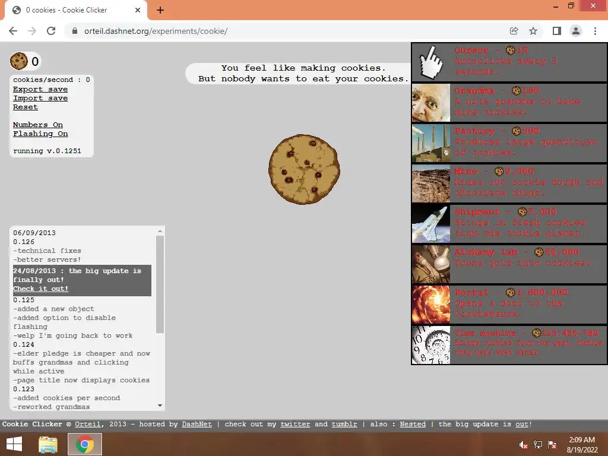Open Chrome's three-dot menu
This screenshot has height=456, width=608.
tap(595, 31)
